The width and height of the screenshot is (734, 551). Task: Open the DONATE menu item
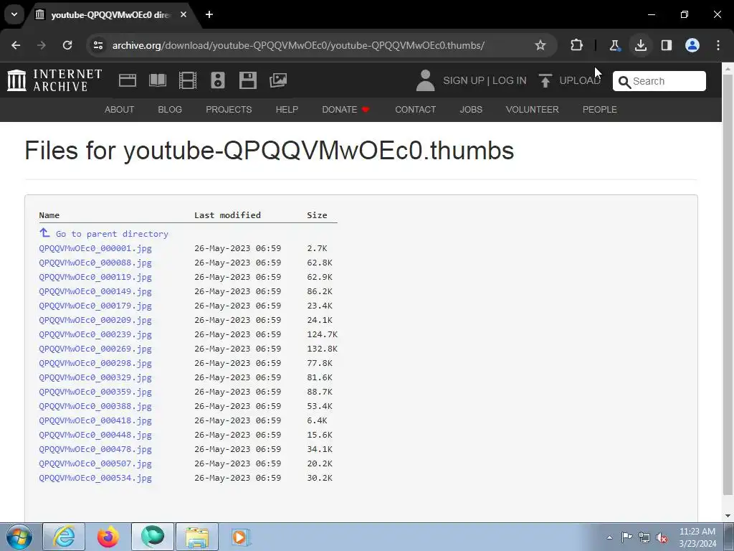click(x=345, y=110)
